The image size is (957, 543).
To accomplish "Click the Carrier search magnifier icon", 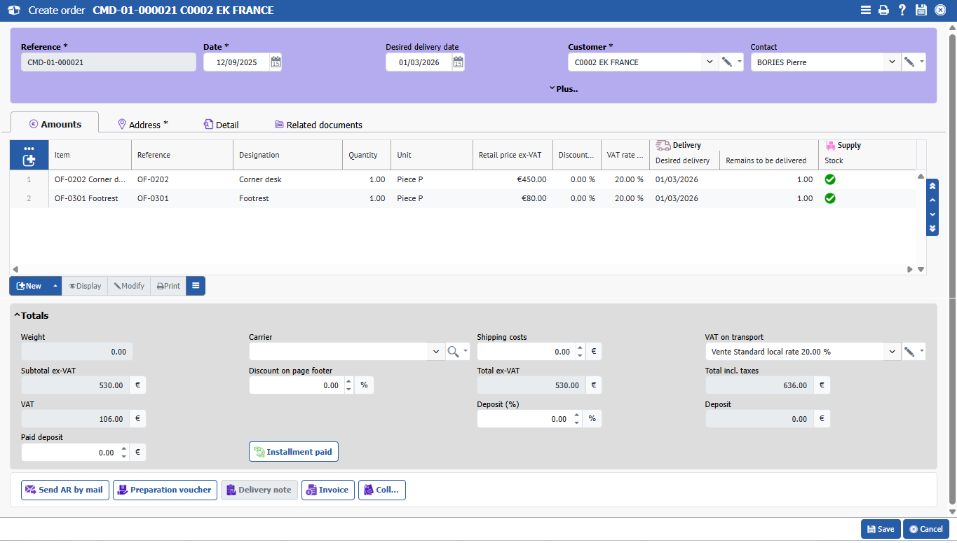I will tap(454, 352).
